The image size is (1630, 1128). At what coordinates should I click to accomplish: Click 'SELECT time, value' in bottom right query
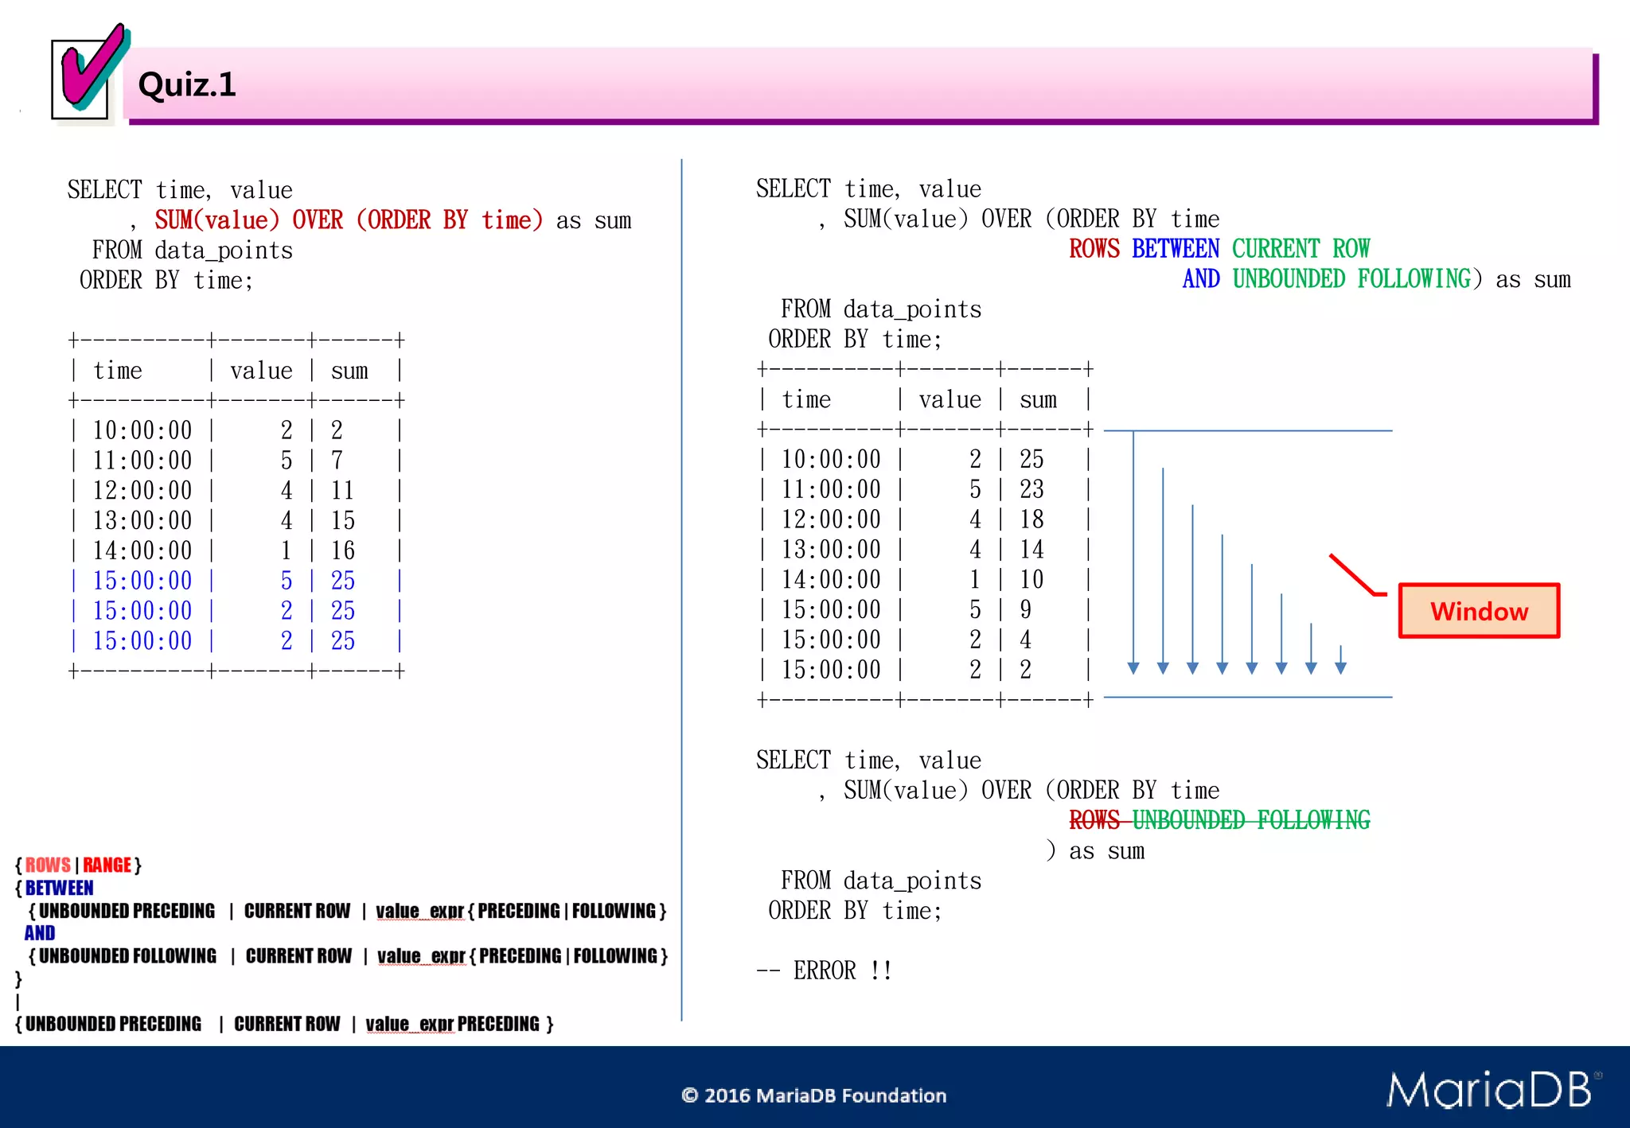pos(868,760)
